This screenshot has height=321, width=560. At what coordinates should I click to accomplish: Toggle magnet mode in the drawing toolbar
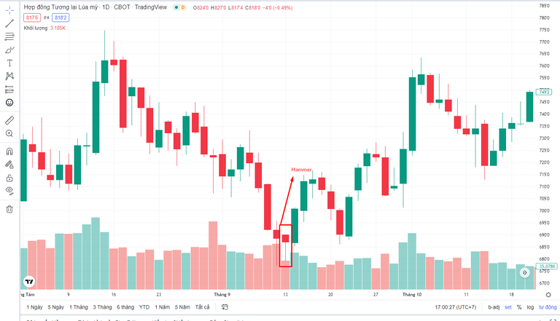click(9, 151)
